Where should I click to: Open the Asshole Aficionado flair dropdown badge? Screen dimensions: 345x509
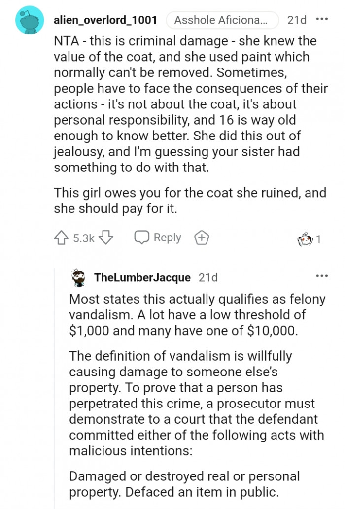222,20
